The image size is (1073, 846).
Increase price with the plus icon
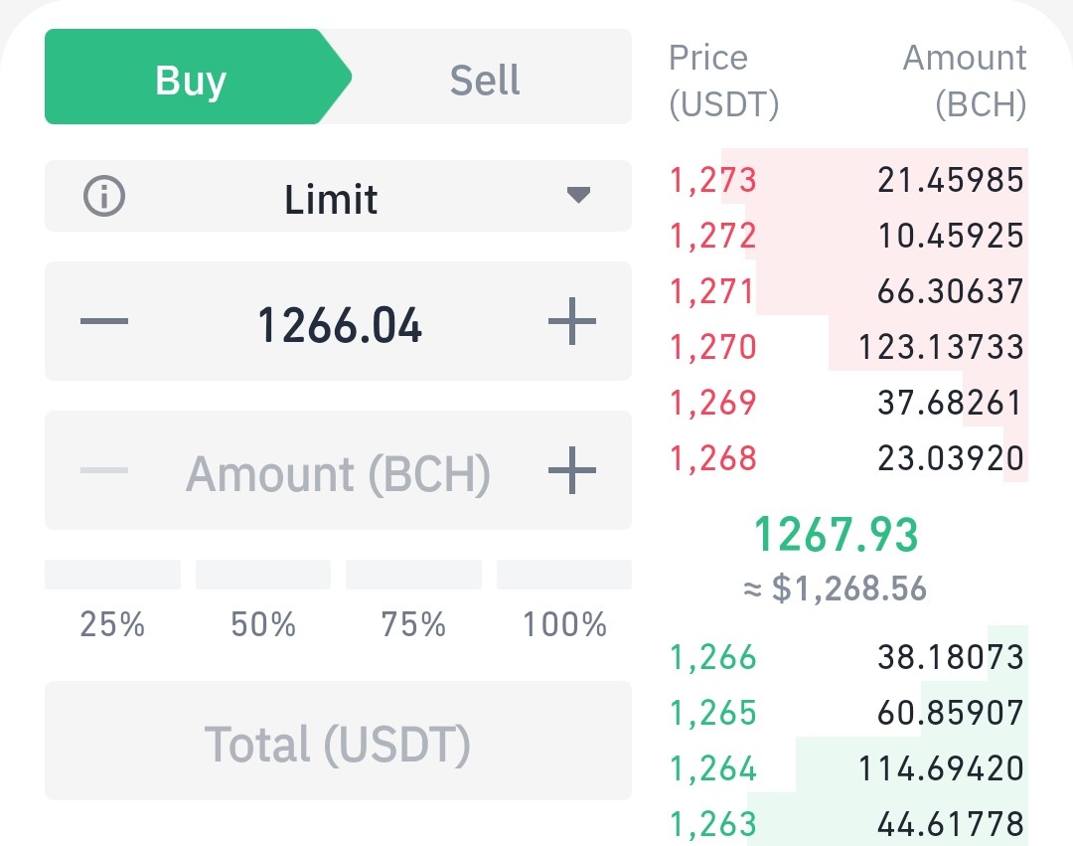pyautogui.click(x=572, y=321)
